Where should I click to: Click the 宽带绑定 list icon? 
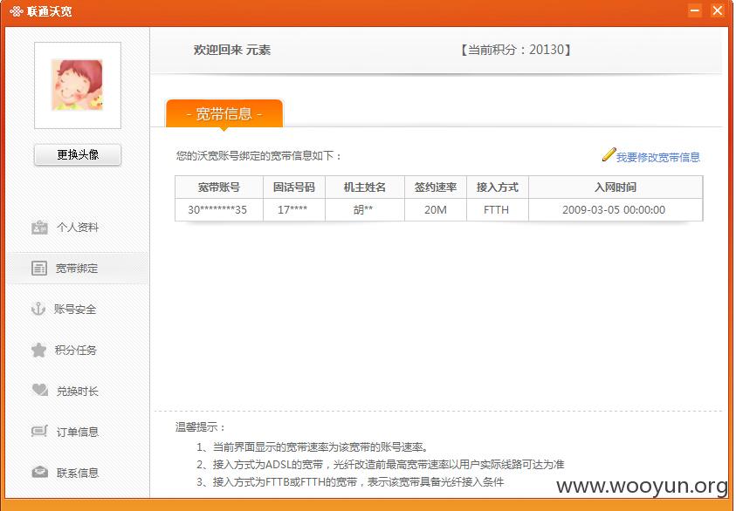(39, 269)
